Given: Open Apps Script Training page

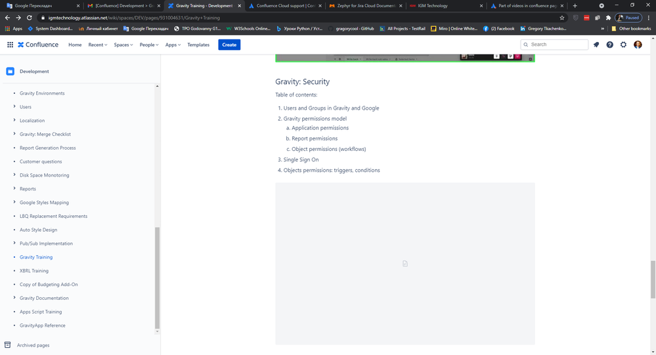Looking at the screenshot, I should 41,312.
